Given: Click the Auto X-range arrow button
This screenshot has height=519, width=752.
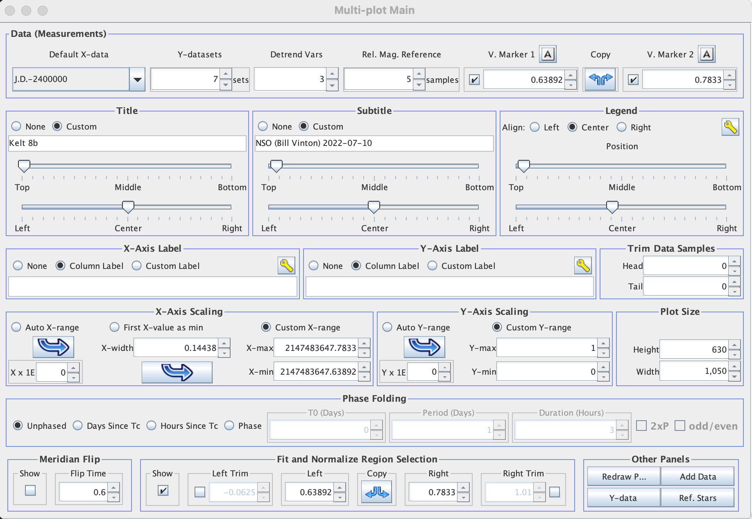Looking at the screenshot, I should click(53, 347).
